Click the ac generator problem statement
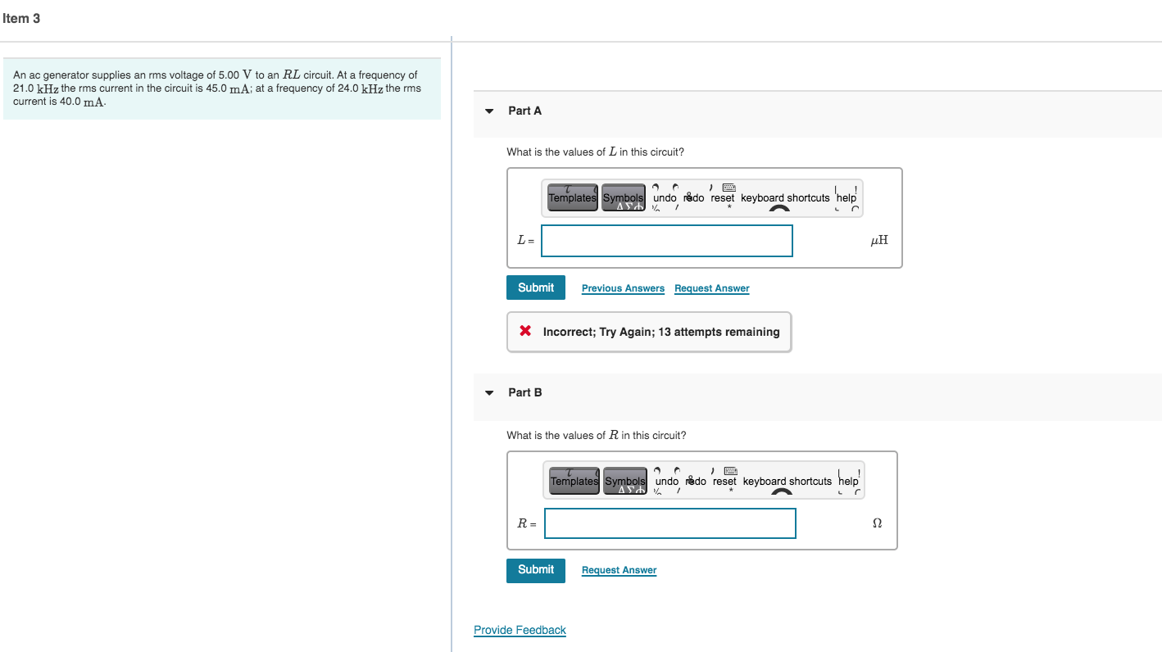Viewport: 1162px width, 652px height. (x=221, y=88)
